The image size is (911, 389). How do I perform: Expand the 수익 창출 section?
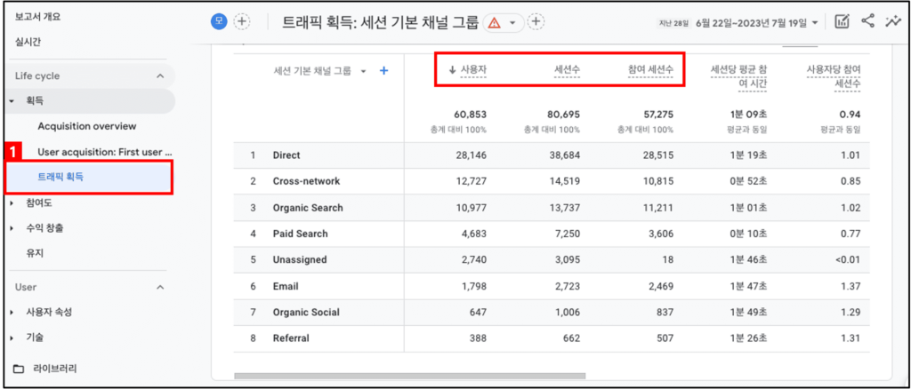(12, 228)
